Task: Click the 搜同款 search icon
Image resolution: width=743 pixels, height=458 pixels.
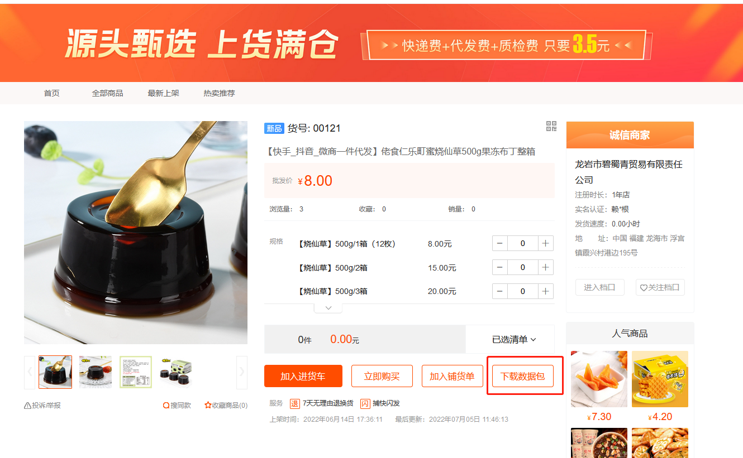Action: (x=166, y=406)
